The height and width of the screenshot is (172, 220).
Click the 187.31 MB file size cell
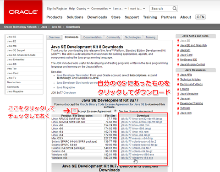110,158
